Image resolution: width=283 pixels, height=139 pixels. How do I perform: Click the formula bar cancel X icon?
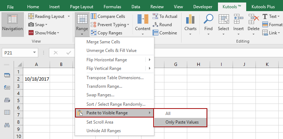coord(56,53)
